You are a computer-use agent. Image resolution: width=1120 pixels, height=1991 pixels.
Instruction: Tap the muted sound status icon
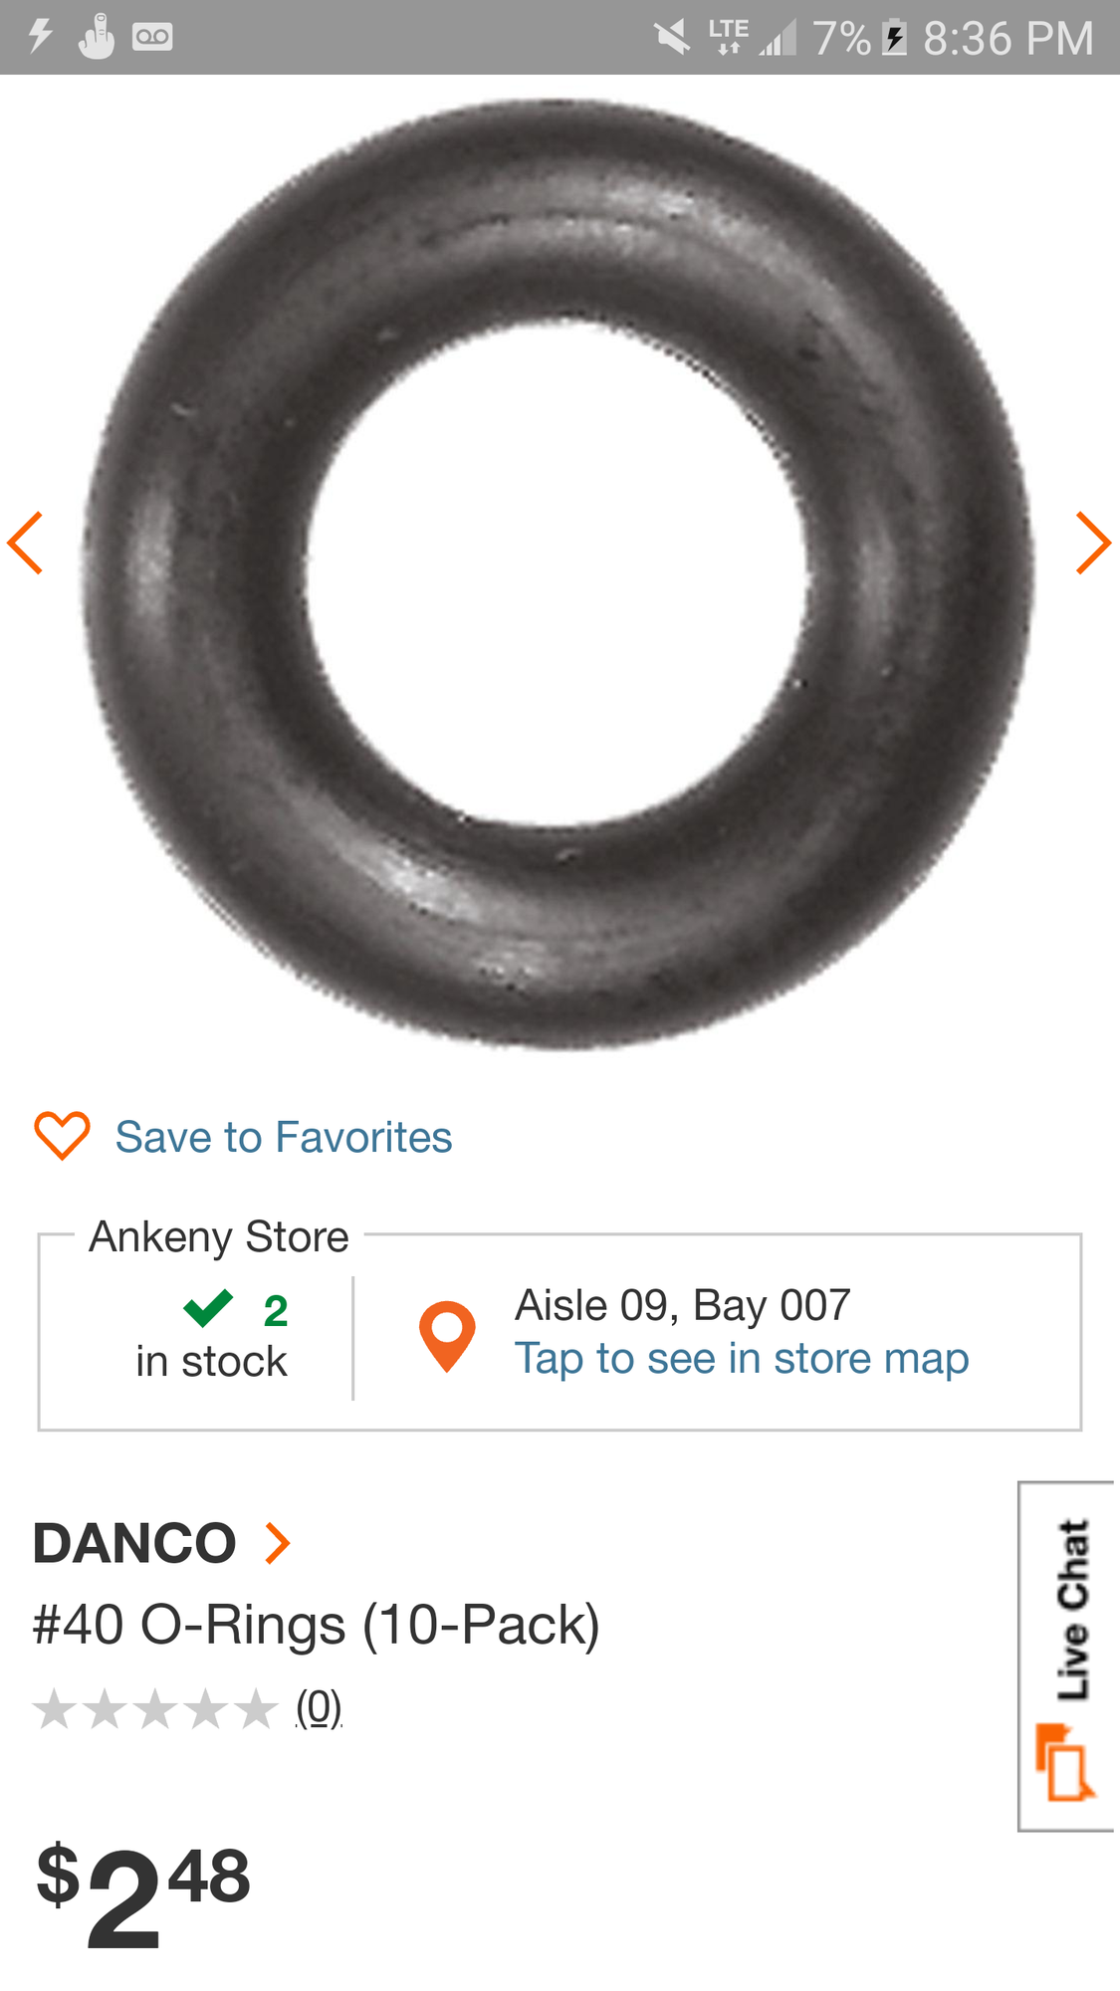click(x=672, y=38)
